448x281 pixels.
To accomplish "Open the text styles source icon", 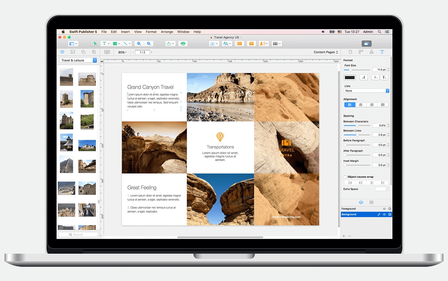I will (x=94, y=52).
